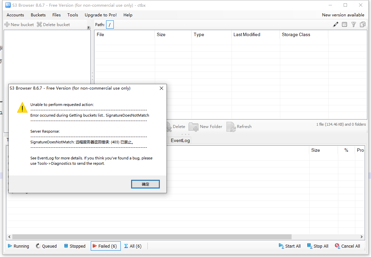Open the Files menu
Screen dimensions: 371x257
pos(56,15)
